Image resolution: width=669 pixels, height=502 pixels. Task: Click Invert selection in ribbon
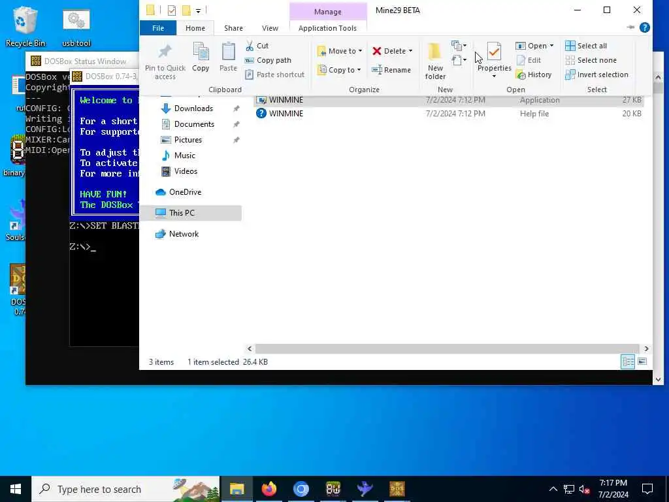tap(596, 75)
